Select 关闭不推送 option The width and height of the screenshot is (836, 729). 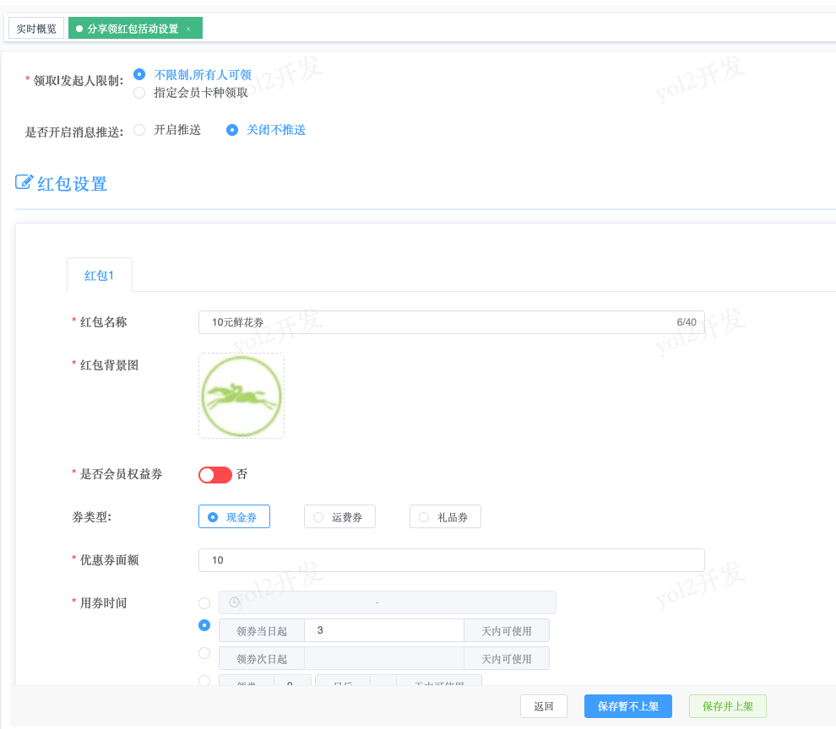pos(232,130)
